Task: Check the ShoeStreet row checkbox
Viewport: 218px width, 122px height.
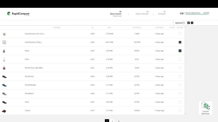Action: tap(180, 76)
